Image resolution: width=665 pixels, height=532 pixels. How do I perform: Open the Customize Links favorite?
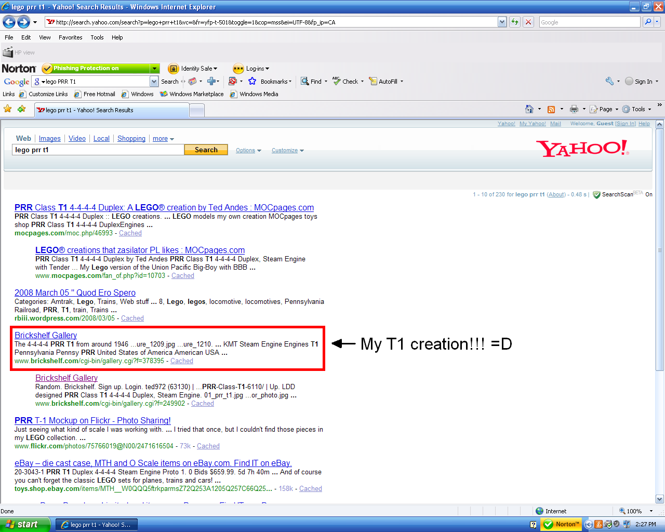[x=44, y=94]
